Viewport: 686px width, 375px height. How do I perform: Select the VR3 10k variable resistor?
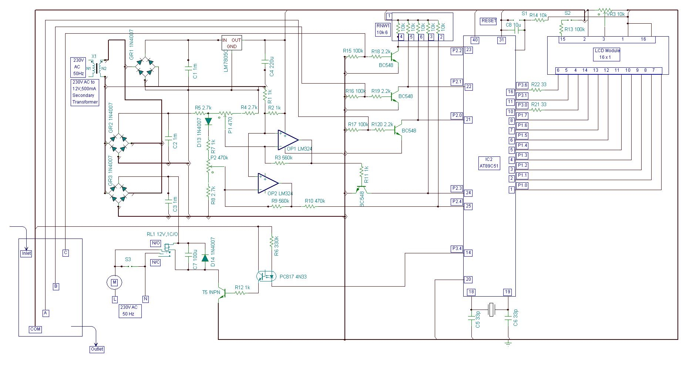tap(605, 11)
